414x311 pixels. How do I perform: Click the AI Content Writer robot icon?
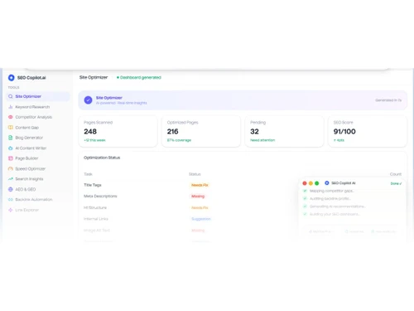(x=11, y=148)
